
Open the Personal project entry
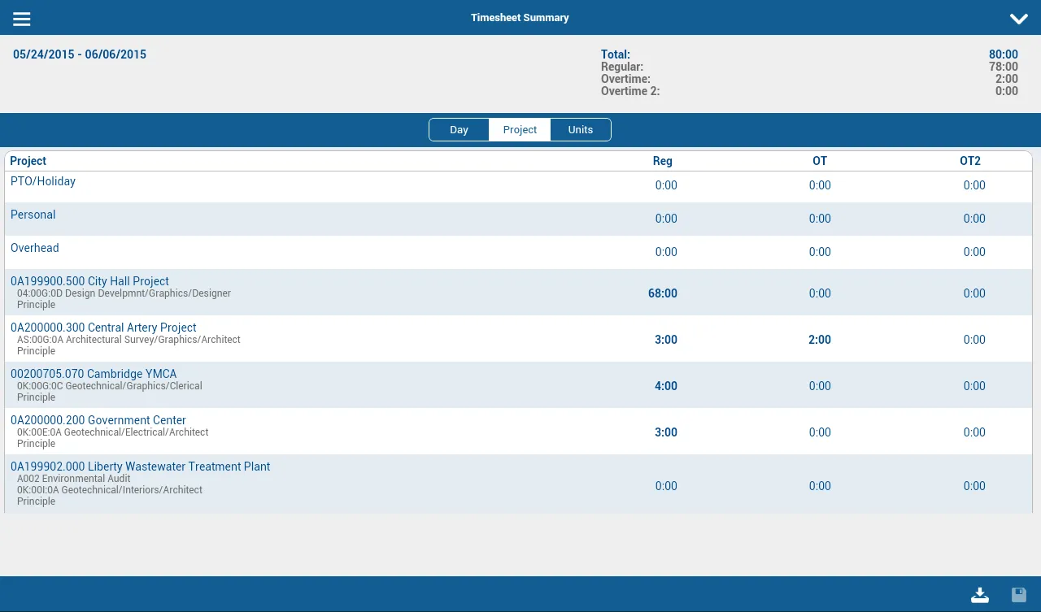point(33,215)
